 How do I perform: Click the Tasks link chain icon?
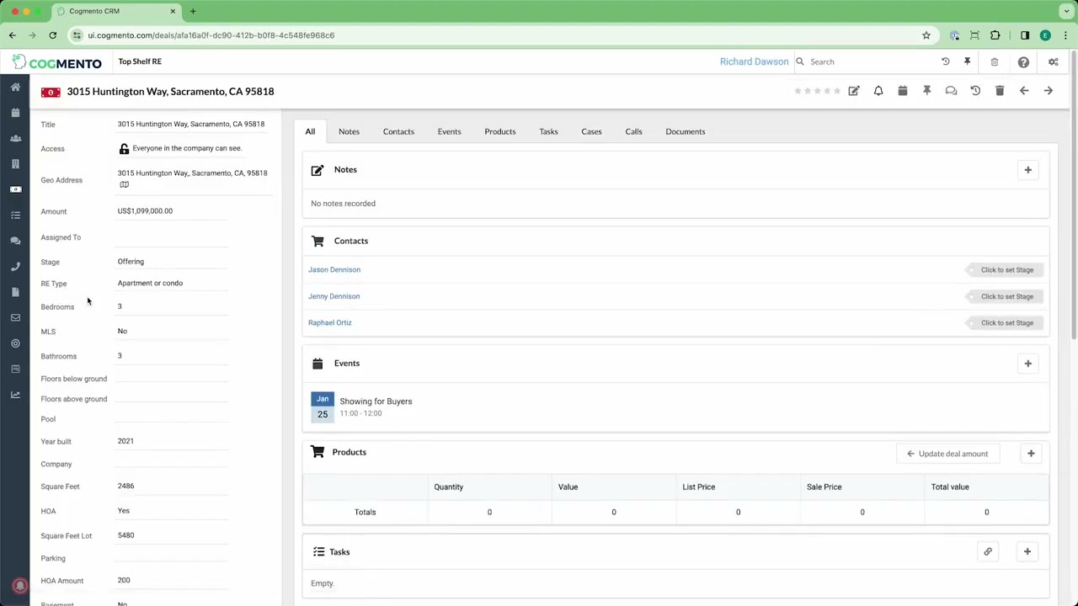point(988,552)
